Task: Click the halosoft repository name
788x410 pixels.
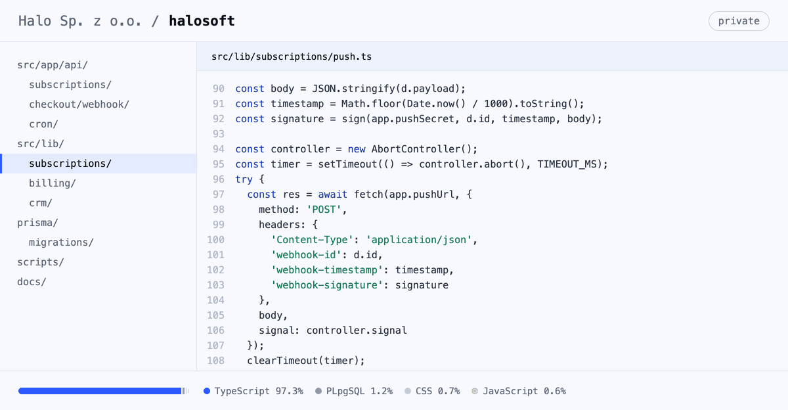Action: pyautogui.click(x=202, y=21)
